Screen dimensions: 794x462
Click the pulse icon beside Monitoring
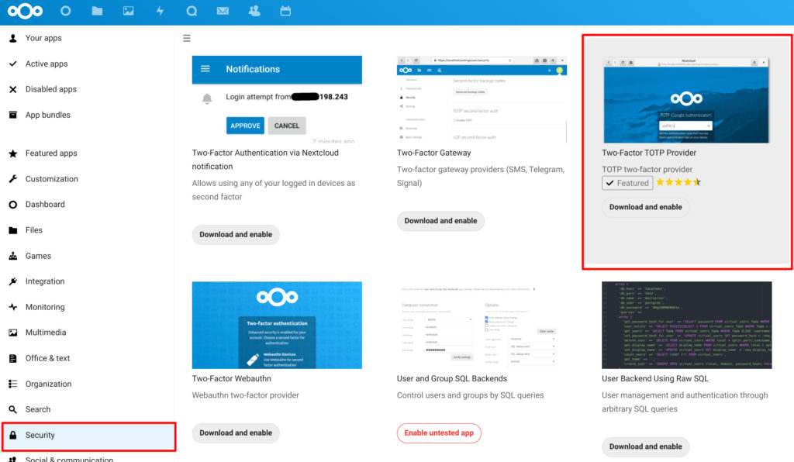tap(13, 307)
